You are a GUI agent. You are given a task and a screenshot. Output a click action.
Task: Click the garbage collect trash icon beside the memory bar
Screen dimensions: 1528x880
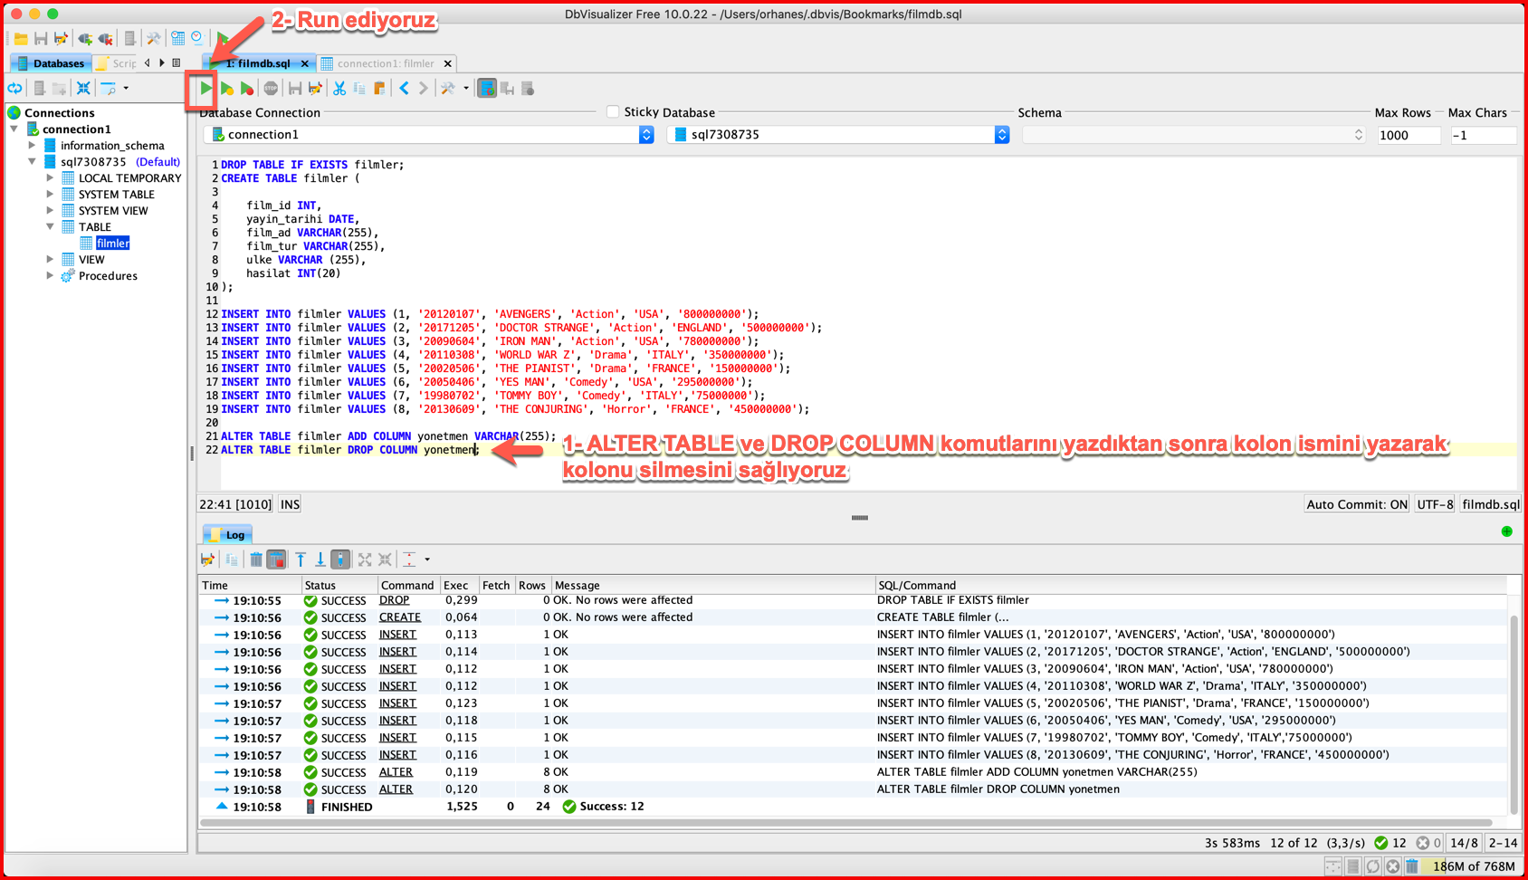1412,866
